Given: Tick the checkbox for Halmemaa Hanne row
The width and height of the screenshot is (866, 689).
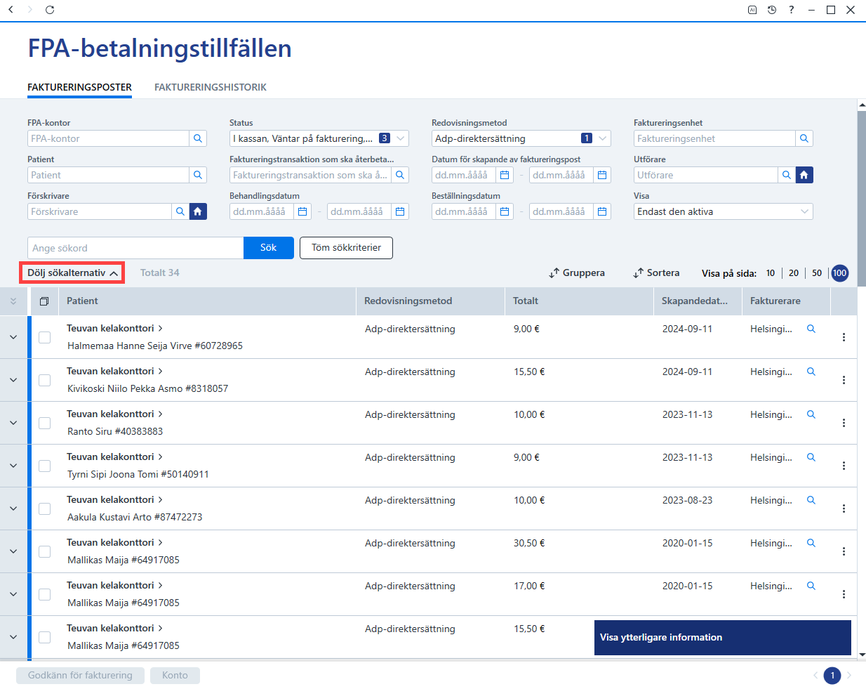Looking at the screenshot, I should tap(44, 337).
